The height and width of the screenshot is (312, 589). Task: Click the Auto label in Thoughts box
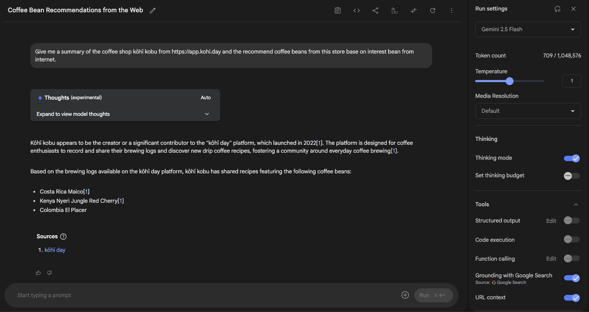click(x=206, y=98)
